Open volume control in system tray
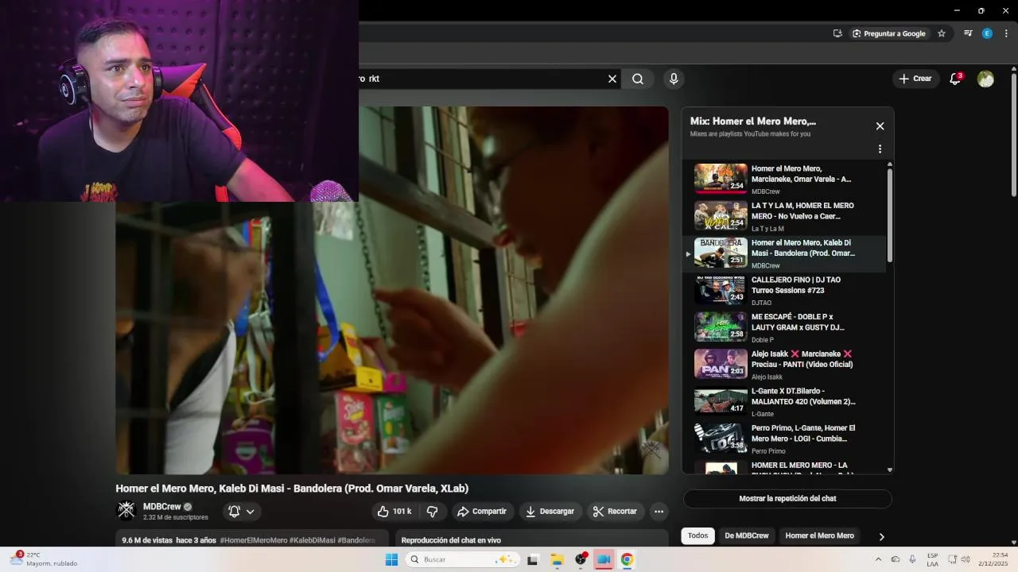Screen dimensions: 1018x572 click(x=966, y=559)
